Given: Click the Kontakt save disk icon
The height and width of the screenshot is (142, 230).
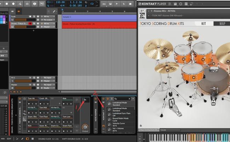Looking at the screenshot, I should pyautogui.click(x=175, y=4).
